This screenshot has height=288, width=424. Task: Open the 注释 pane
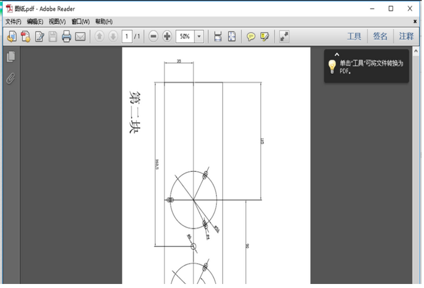click(406, 36)
